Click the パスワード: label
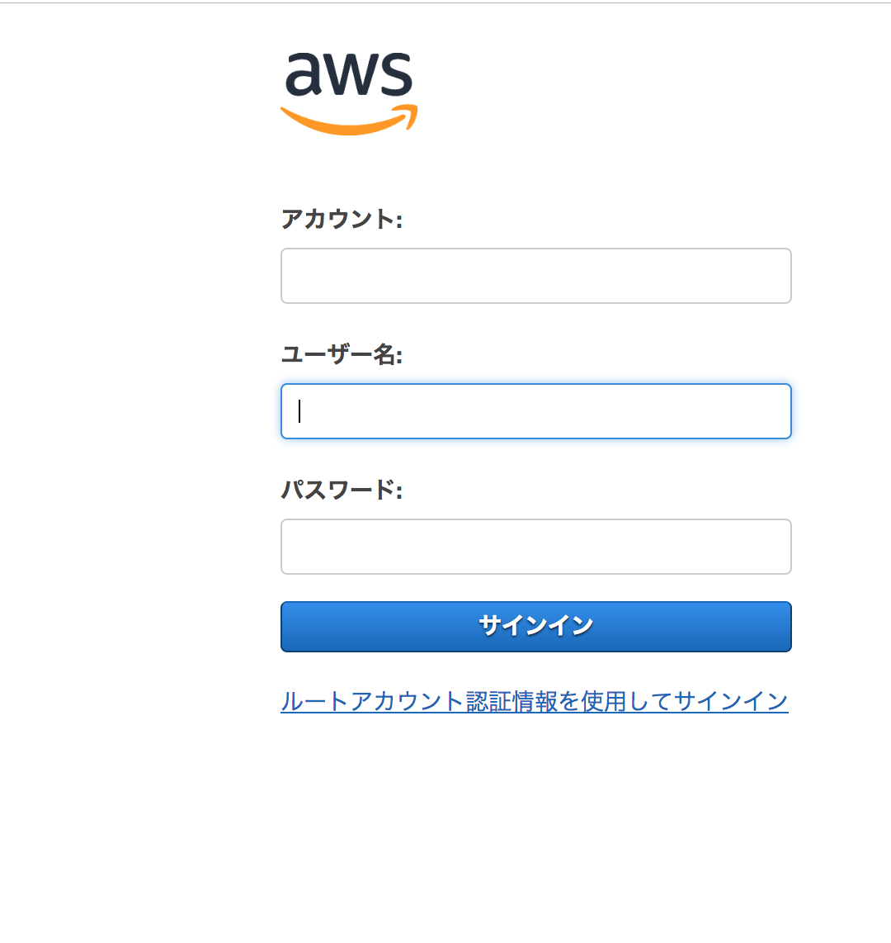This screenshot has height=943, width=891. pos(342,490)
